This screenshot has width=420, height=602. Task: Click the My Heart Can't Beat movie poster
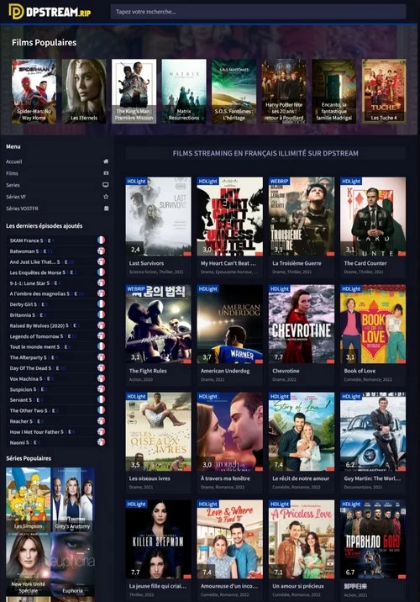(x=230, y=216)
